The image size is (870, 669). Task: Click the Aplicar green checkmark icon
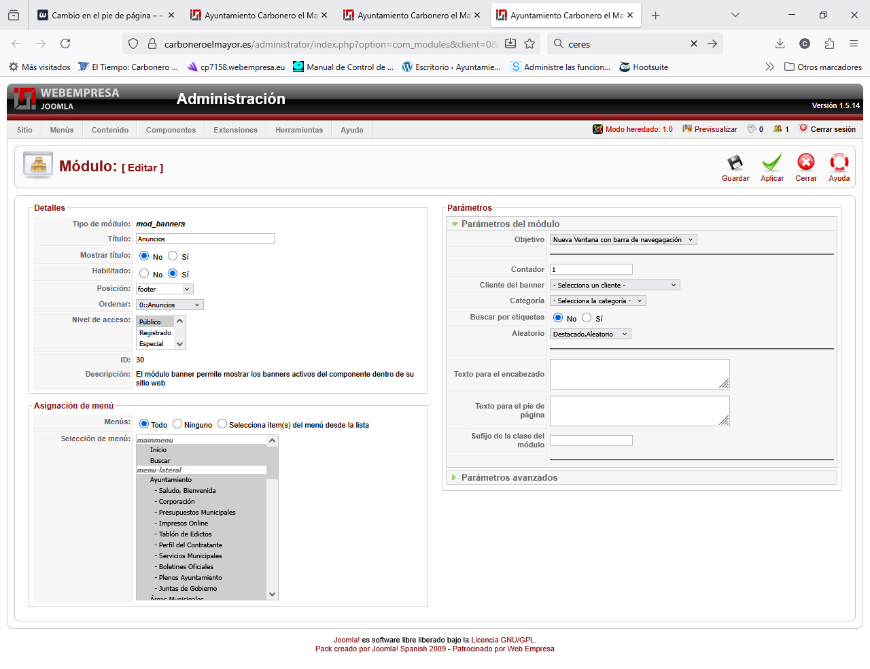771,163
